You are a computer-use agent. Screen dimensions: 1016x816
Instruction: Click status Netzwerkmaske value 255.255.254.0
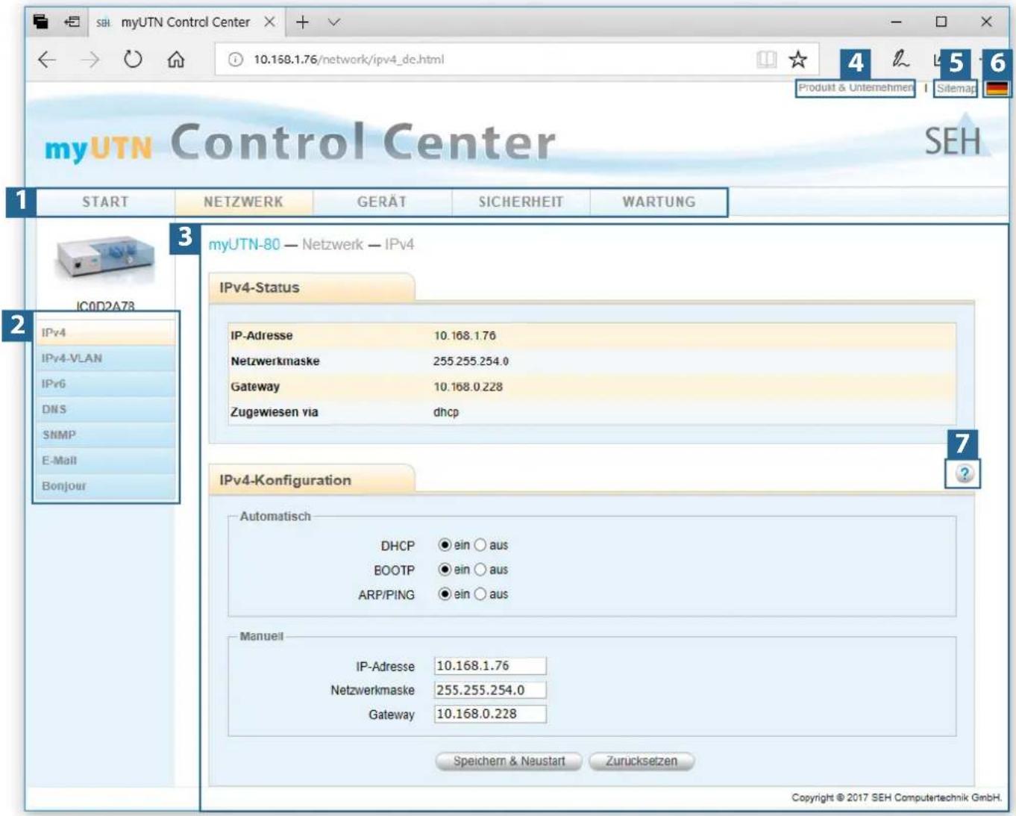point(471,361)
